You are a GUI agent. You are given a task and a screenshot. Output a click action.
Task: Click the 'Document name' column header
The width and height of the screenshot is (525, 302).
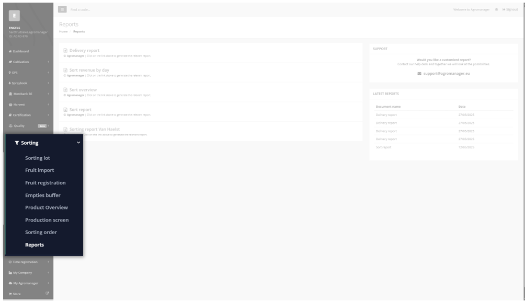click(388, 107)
